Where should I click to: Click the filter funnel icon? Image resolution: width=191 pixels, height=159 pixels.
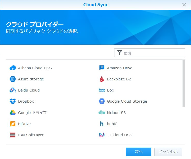point(119,53)
